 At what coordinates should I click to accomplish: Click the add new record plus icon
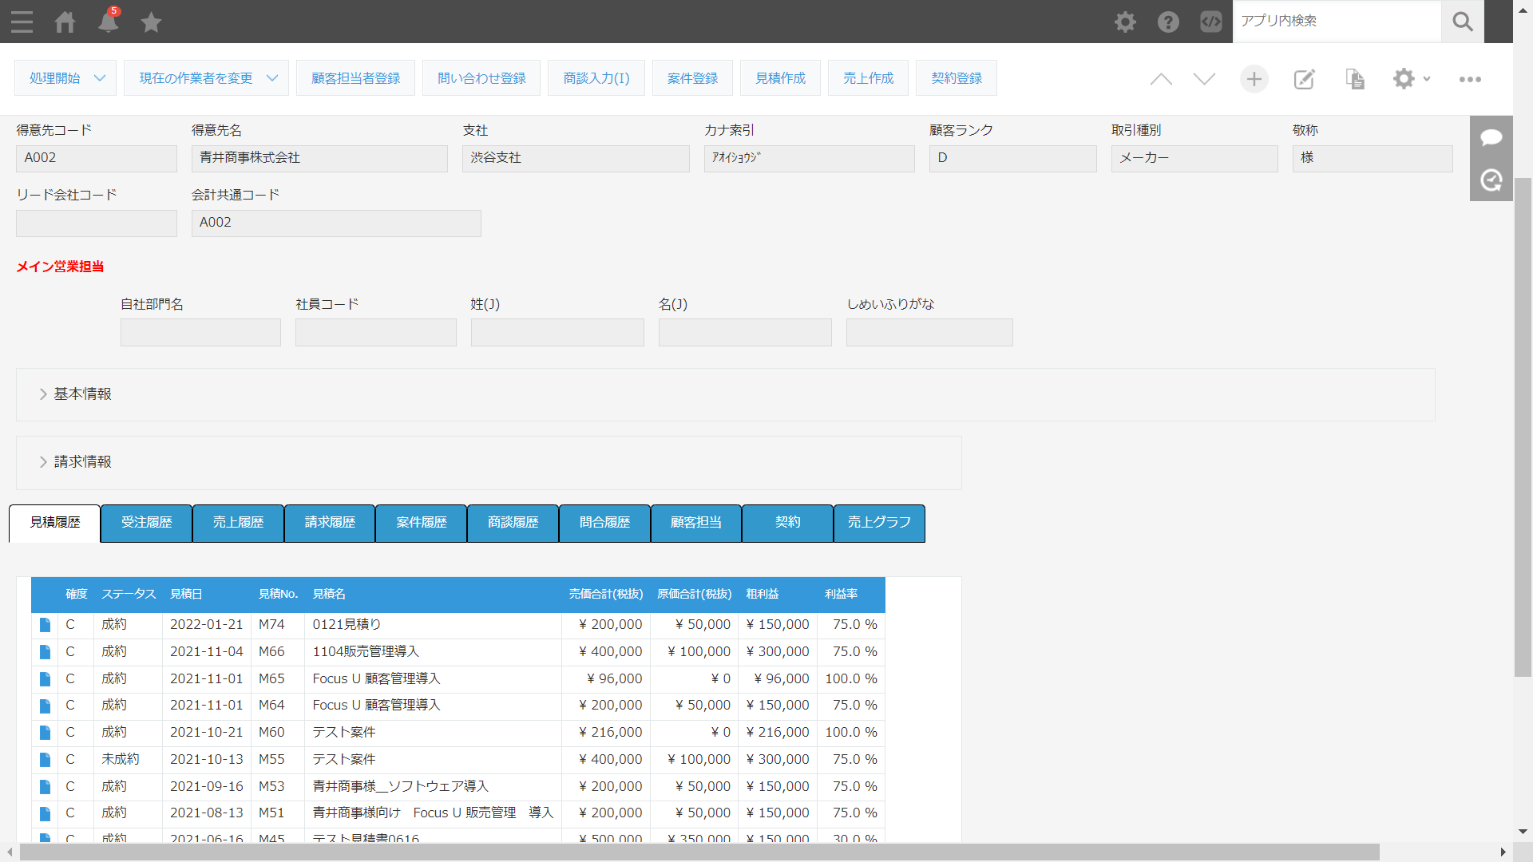(x=1254, y=79)
